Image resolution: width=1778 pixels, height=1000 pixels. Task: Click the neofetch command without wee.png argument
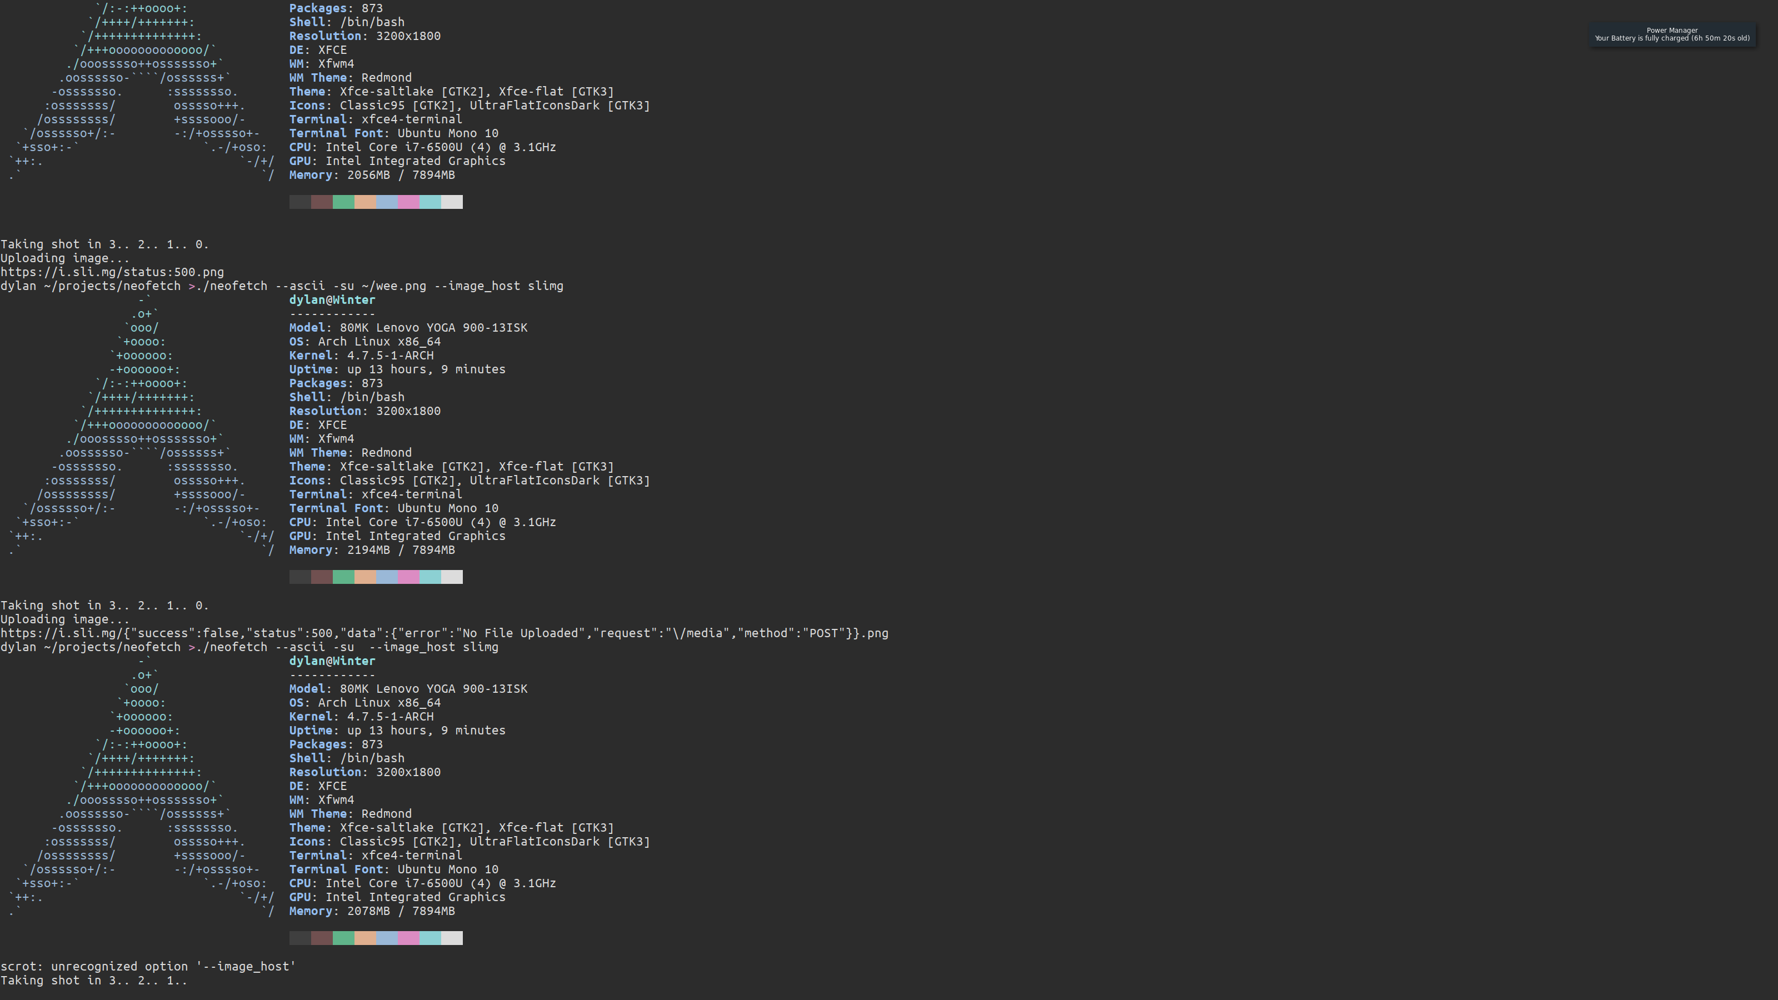249,647
